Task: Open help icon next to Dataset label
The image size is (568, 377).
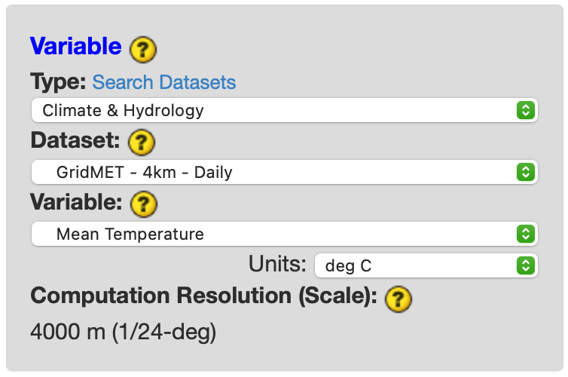Action: pos(142,141)
